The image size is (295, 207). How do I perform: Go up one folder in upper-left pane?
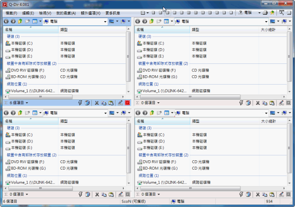[x=20, y=22]
